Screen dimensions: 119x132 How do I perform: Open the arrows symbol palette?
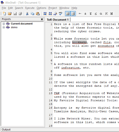(x=80, y=14)
